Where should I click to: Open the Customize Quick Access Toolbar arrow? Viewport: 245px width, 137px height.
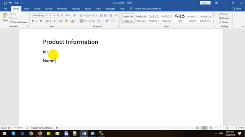click(x=22, y=3)
